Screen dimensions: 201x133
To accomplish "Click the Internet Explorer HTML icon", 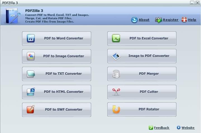I will [x=31, y=92].
